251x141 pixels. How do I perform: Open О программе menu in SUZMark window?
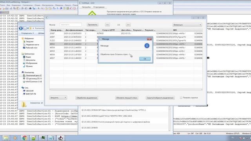[x=99, y=7]
